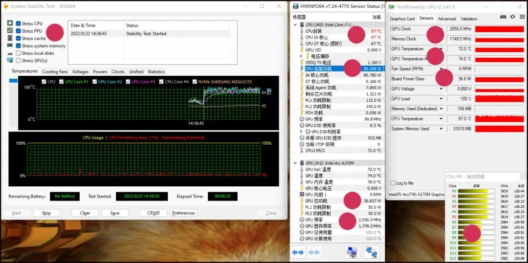Viewport: 528px width, 263px height.
Task: Click the HWiNFO64 title bar app icon
Action: click(x=296, y=6)
